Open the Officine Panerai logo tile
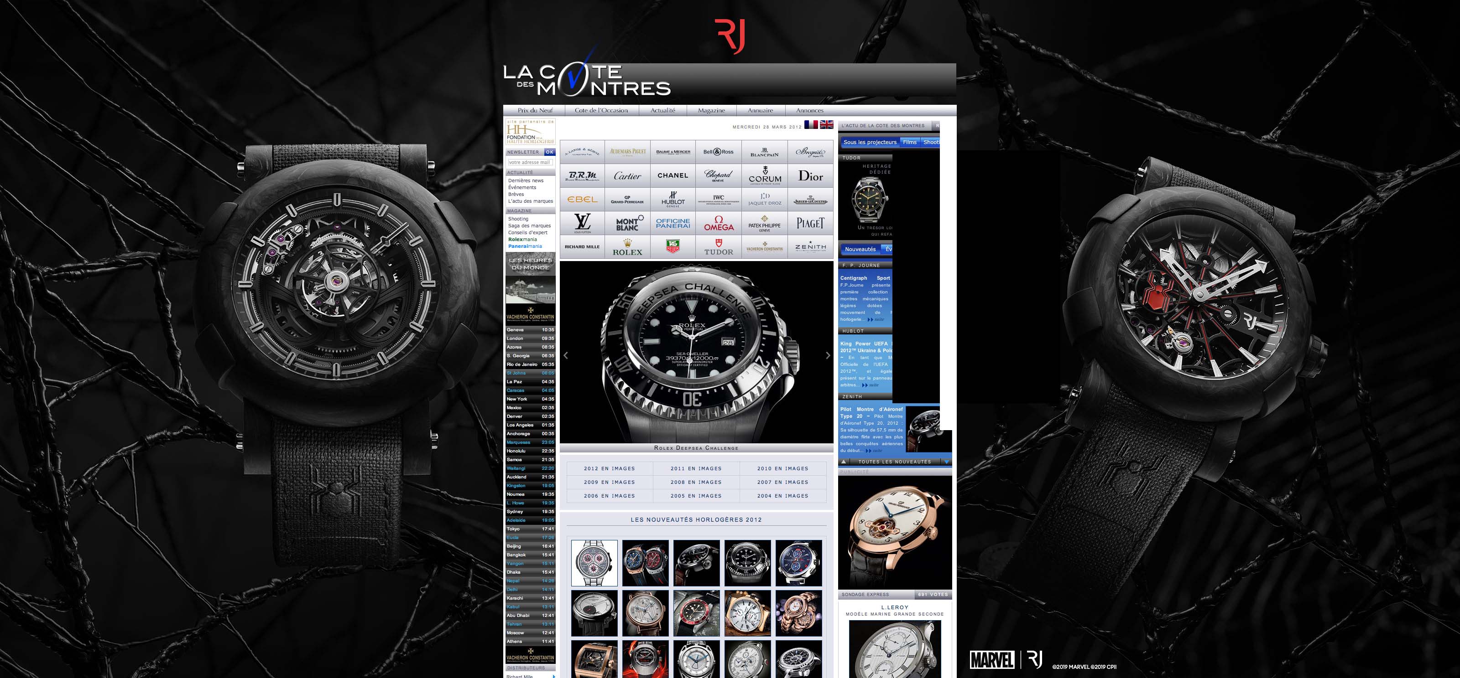 [673, 223]
